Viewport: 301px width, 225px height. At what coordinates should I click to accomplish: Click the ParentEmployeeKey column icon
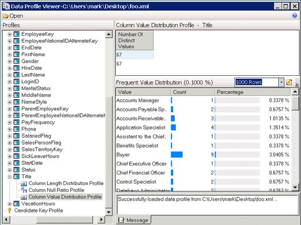coord(17,109)
